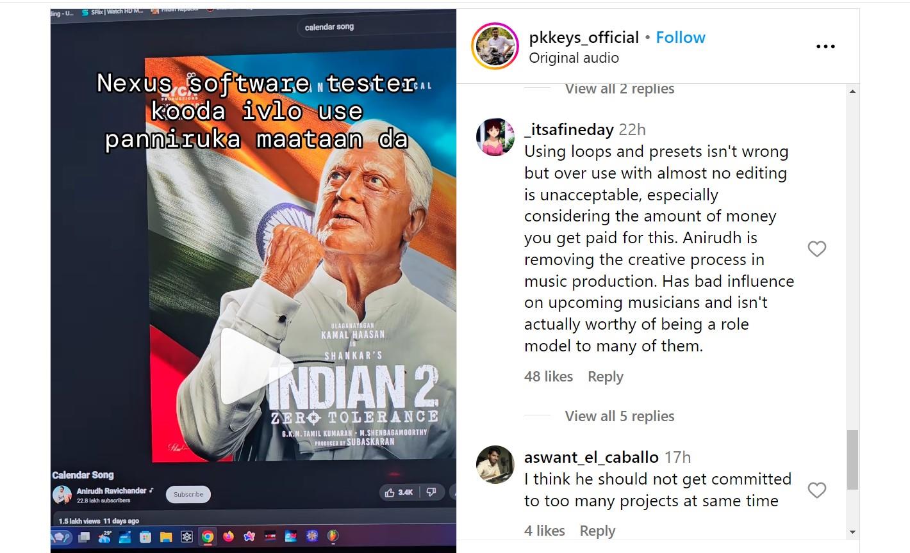The image size is (910, 553).
Task: Like the _itsafineday comment with heart
Action: click(816, 249)
